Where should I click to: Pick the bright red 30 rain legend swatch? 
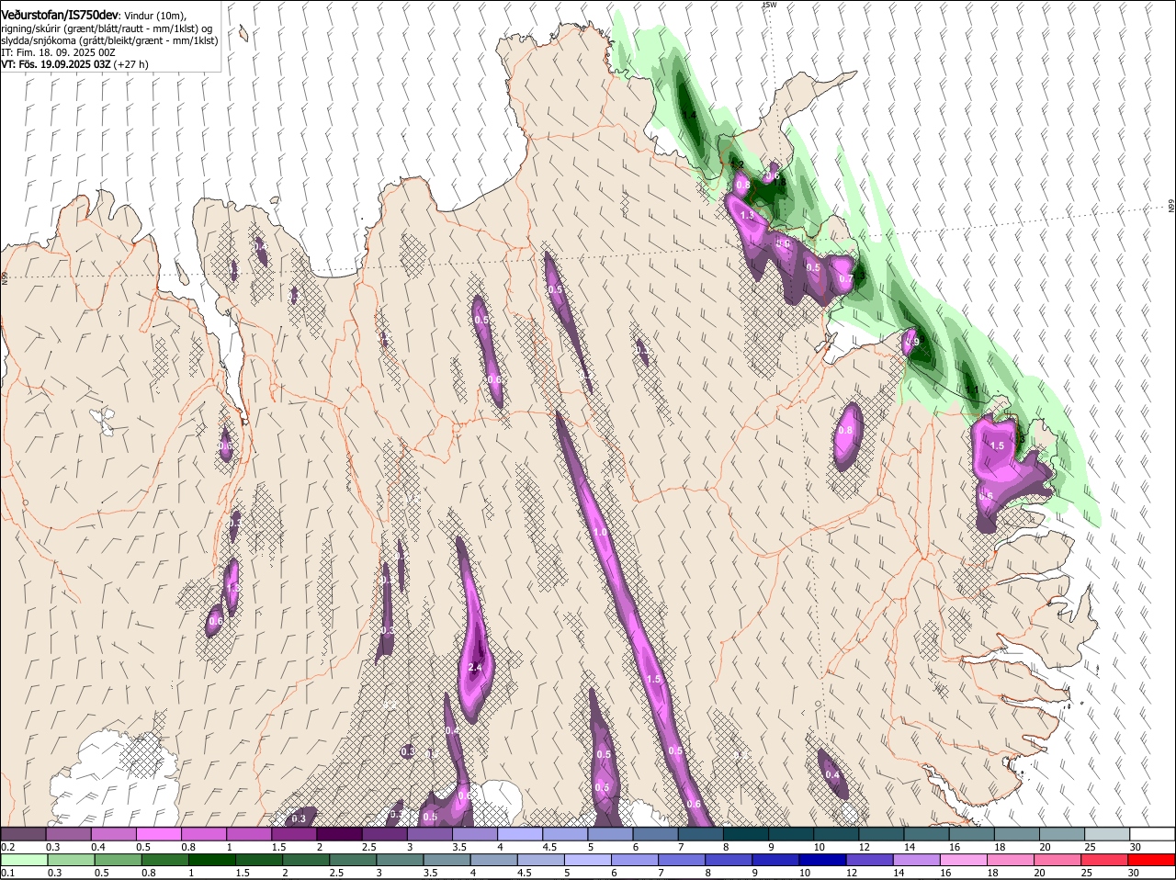[1152, 860]
